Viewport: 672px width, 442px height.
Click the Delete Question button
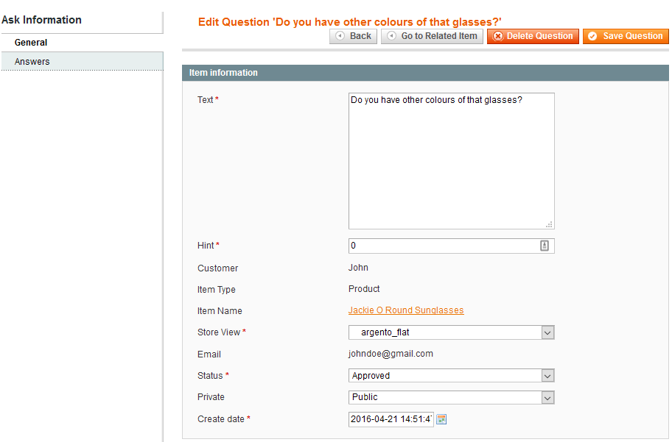click(x=533, y=36)
